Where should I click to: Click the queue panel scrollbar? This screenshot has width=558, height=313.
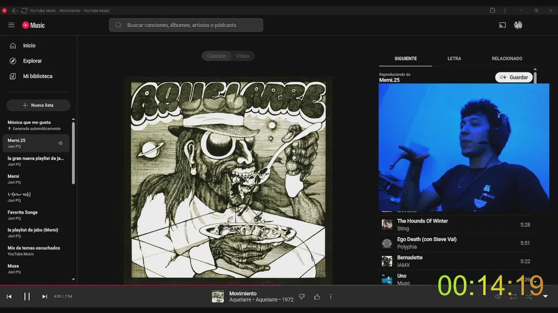point(535,77)
